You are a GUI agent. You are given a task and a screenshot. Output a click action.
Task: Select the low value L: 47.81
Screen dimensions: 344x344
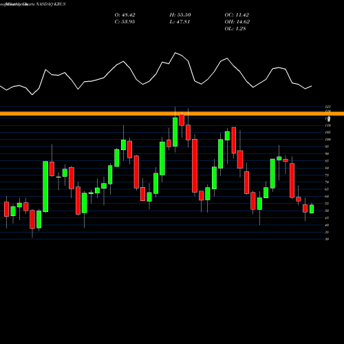[x=180, y=22]
